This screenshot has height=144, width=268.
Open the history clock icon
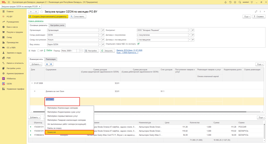click(230, 2)
